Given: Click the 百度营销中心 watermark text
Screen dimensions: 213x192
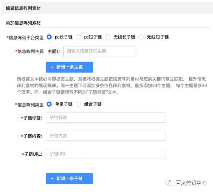Looking at the screenshot, I should point(191,183).
